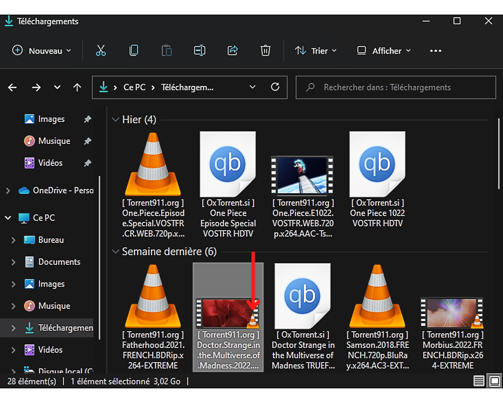This screenshot has height=403, width=503.
Task: Open pinned Images in quick access
Action: pos(45,119)
